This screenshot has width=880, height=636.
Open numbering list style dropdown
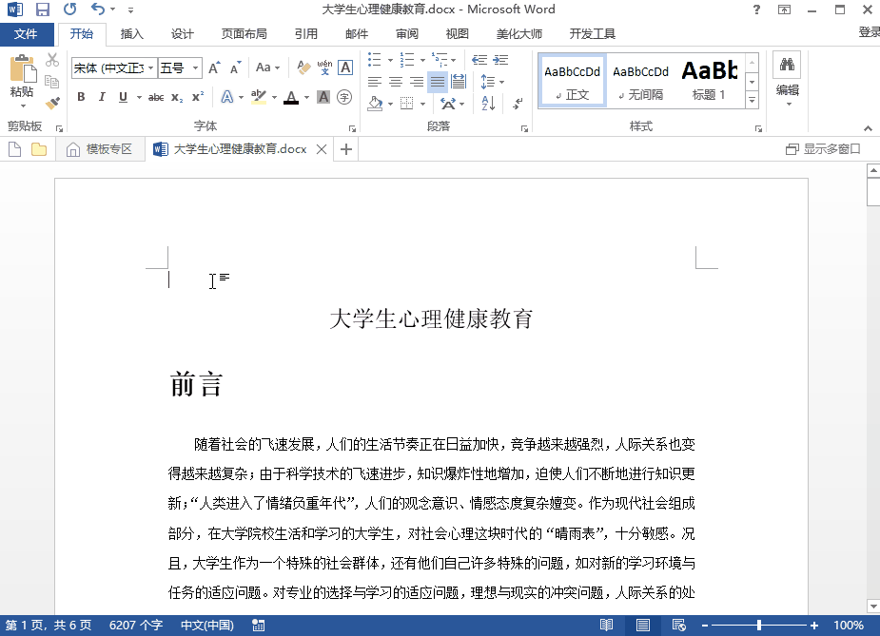(422, 60)
